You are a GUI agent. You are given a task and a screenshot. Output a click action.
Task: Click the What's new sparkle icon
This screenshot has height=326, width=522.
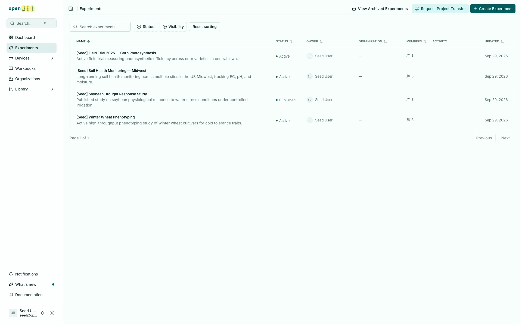[11, 284]
